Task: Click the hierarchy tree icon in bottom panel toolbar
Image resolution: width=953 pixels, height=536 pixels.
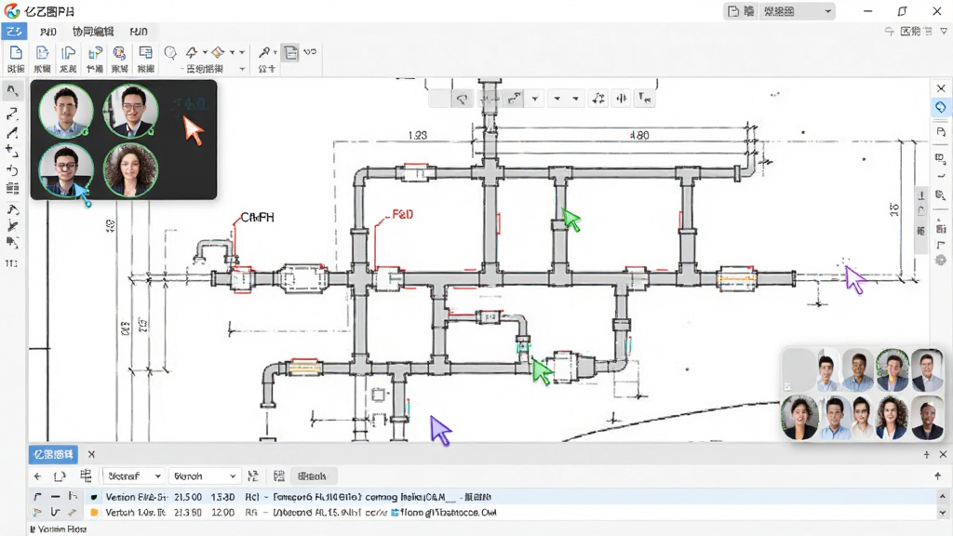Action: (x=86, y=476)
